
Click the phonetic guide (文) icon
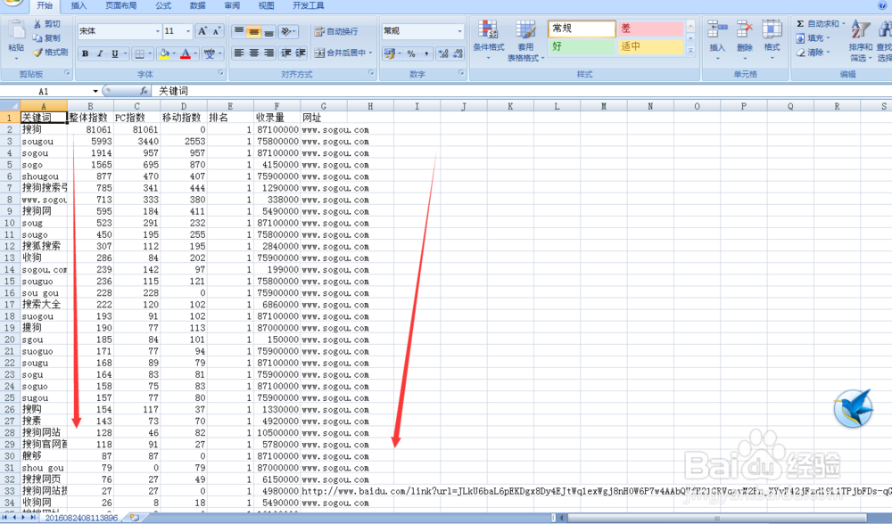pos(210,54)
